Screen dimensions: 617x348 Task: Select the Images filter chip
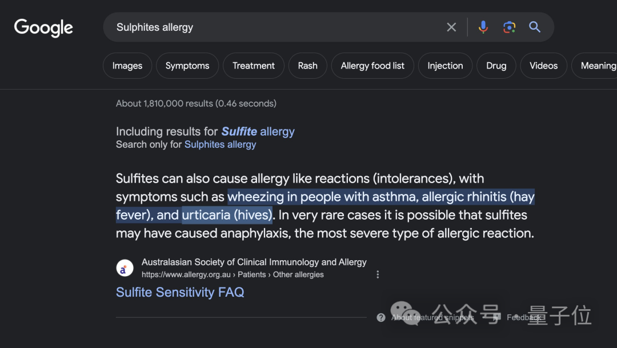tap(127, 66)
